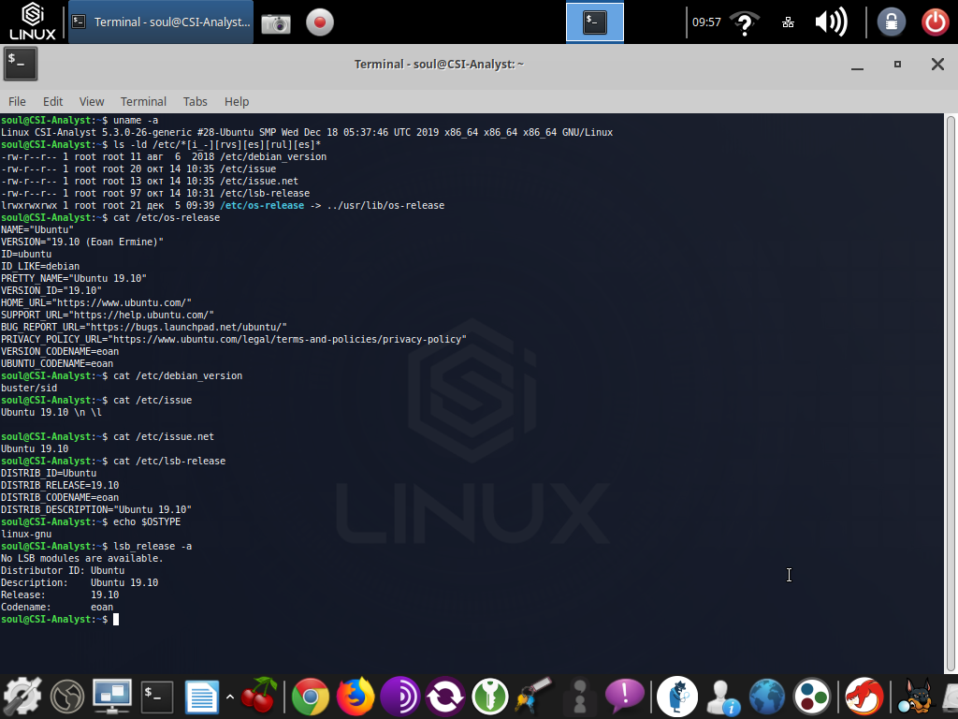The image size is (958, 719).
Task: Open the Help menu
Action: pyautogui.click(x=237, y=101)
